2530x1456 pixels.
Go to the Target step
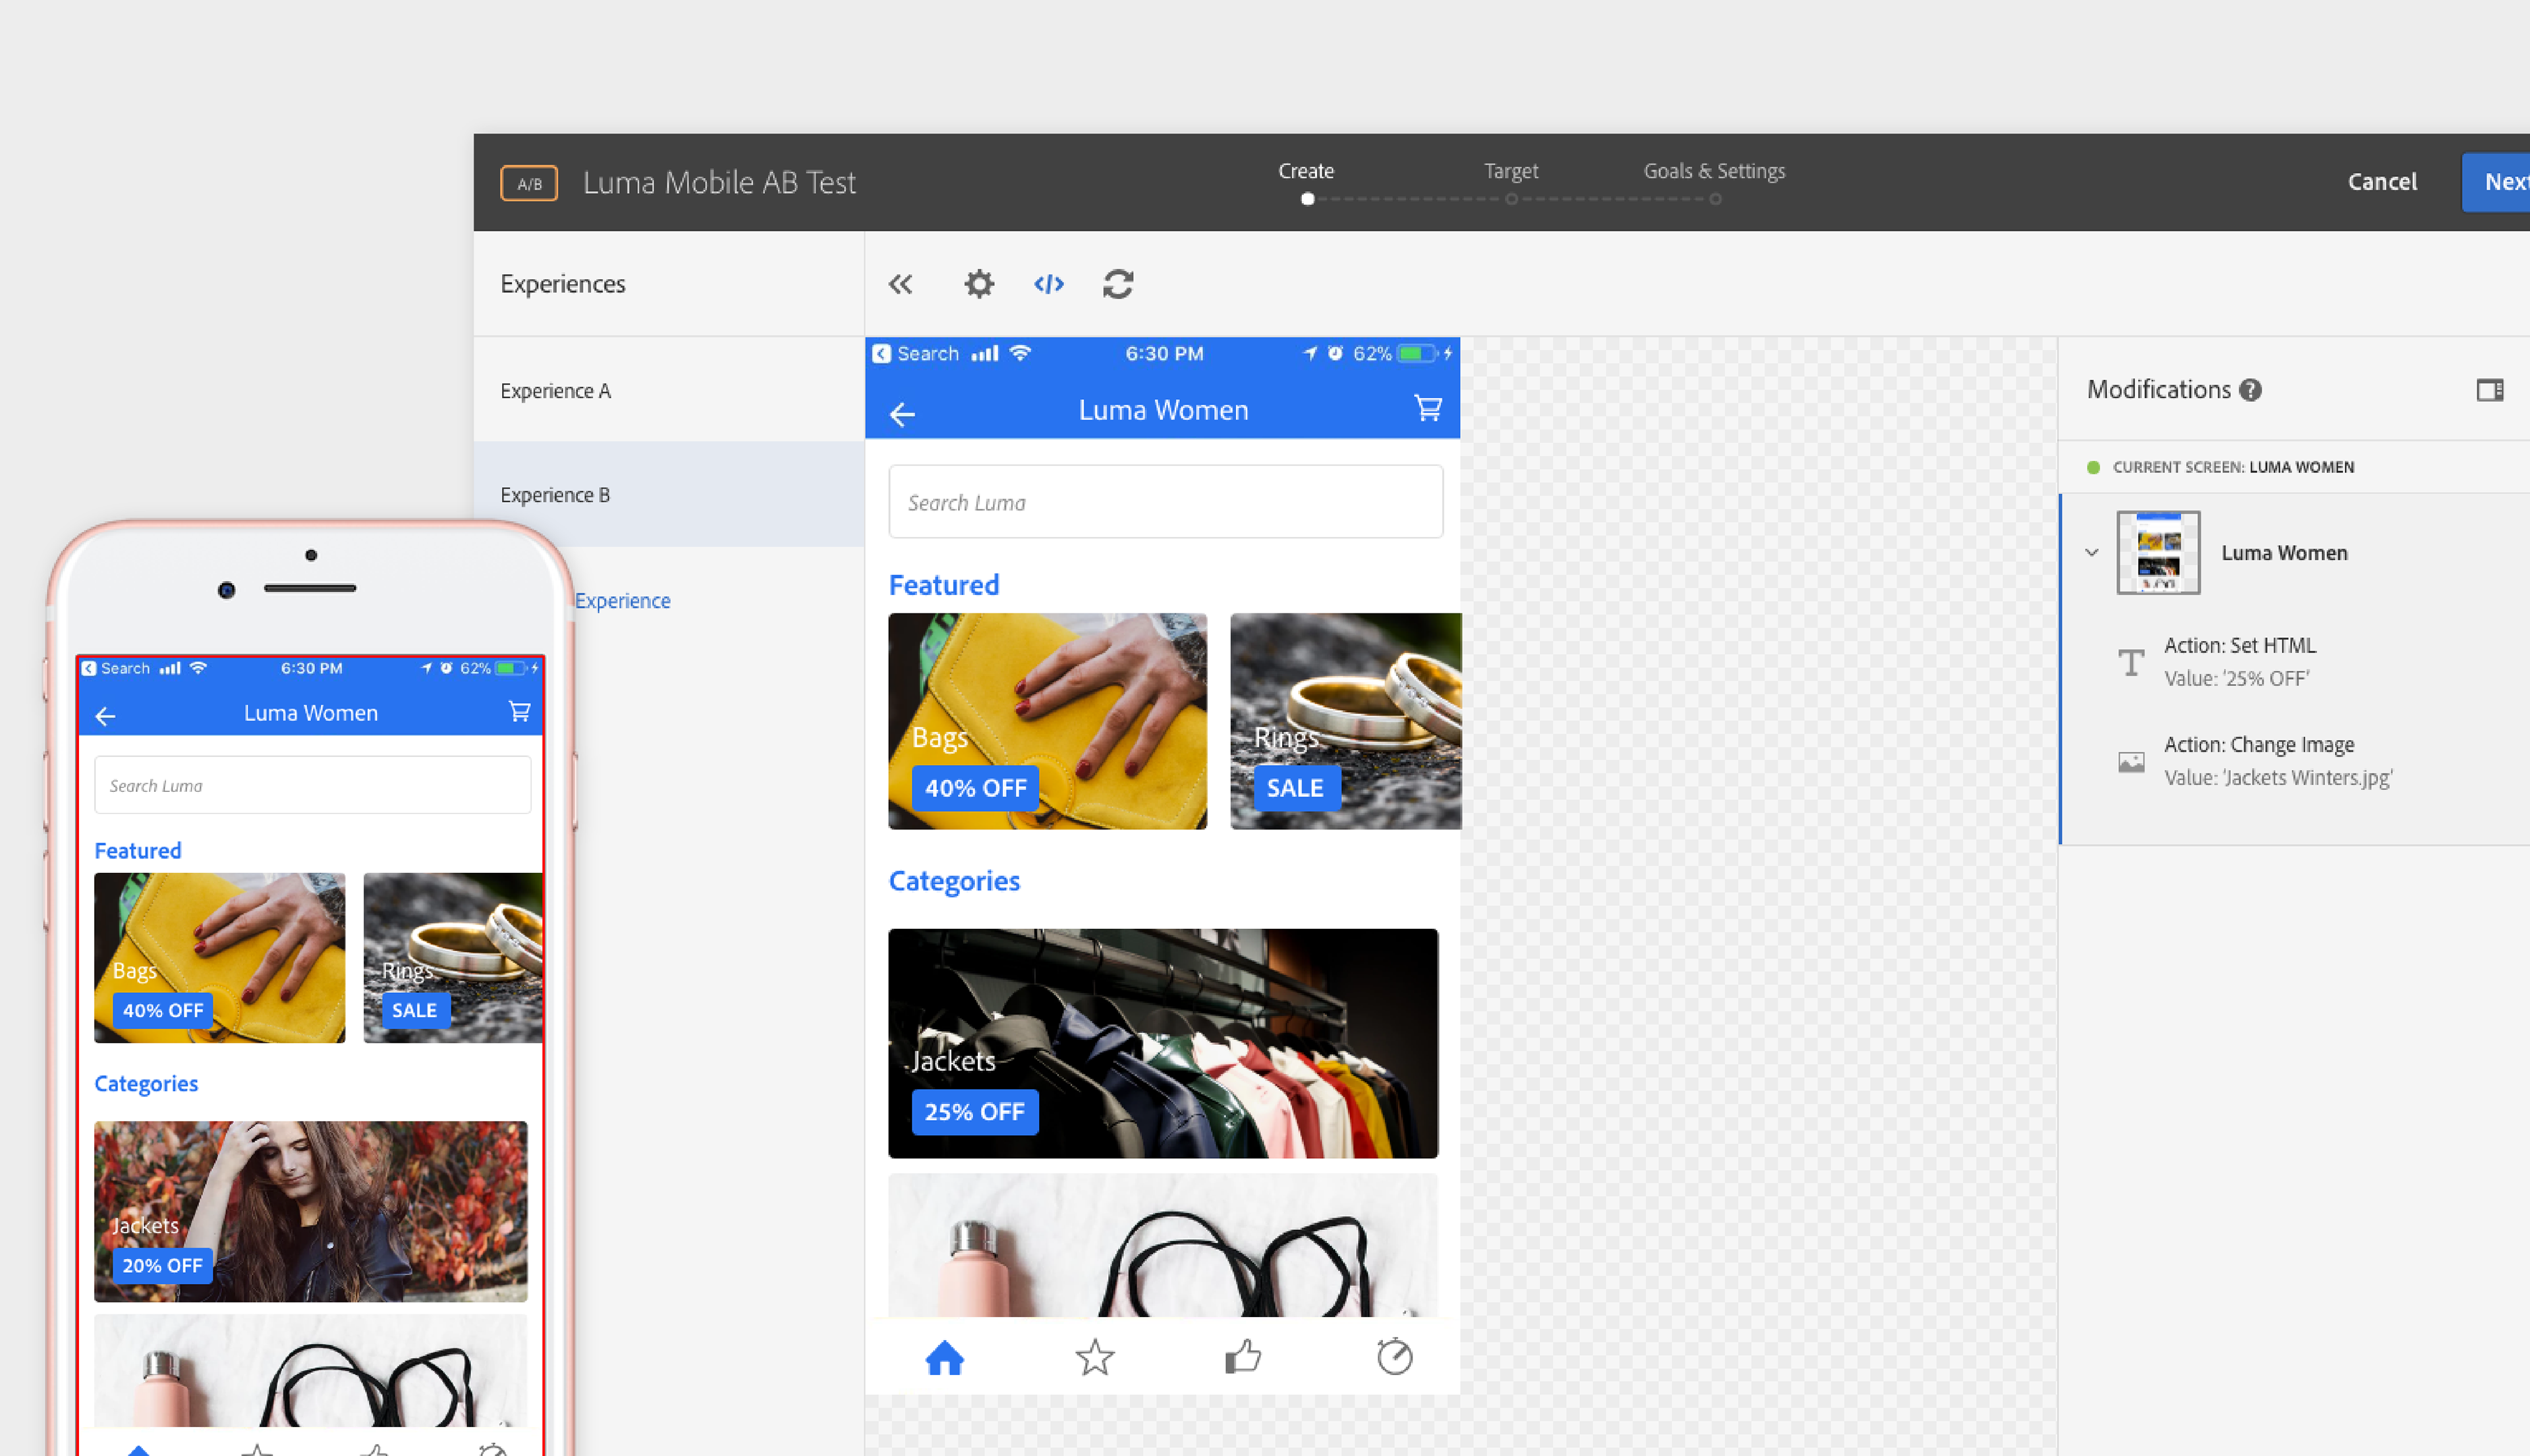1510,172
